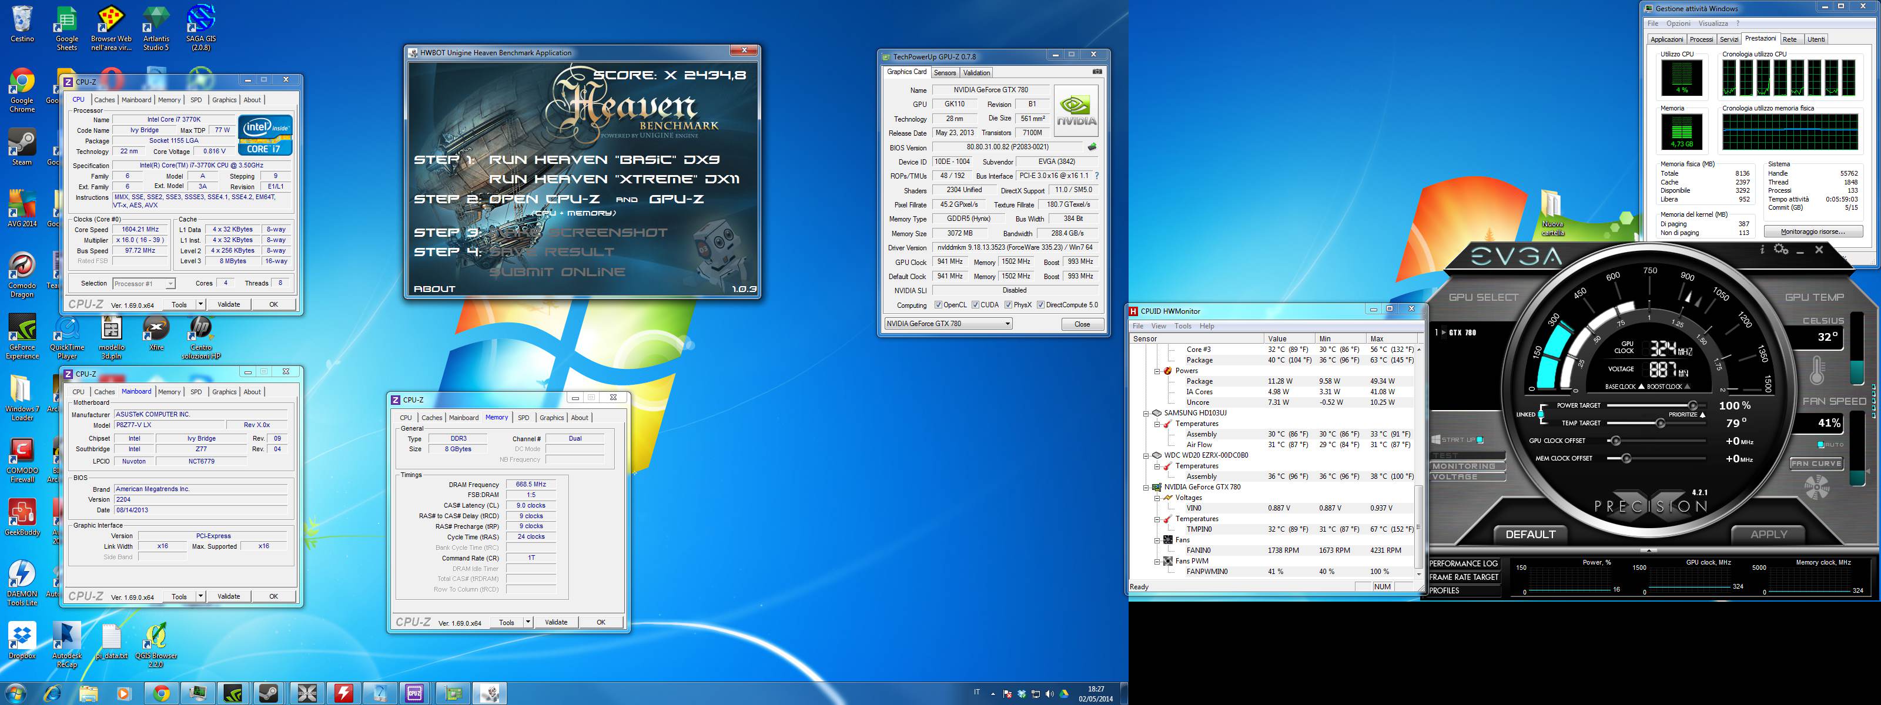Click HWMonitor vertical scrollbar thumb
The image size is (1881, 705).
[1418, 527]
